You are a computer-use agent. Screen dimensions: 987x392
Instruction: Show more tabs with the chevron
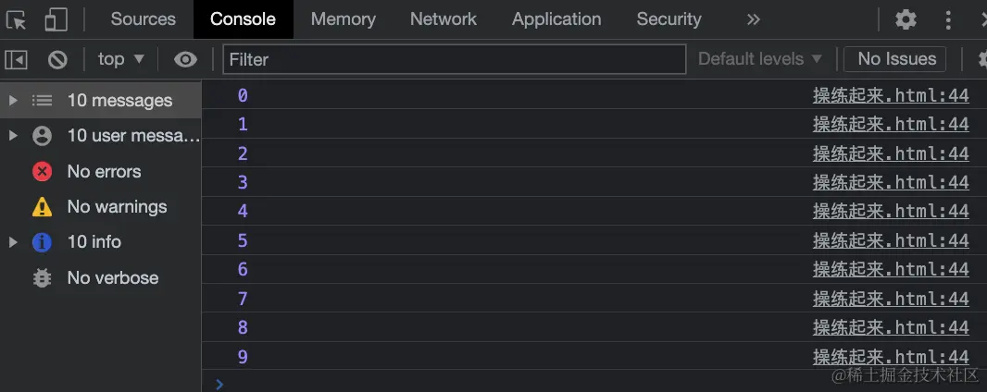coord(754,19)
